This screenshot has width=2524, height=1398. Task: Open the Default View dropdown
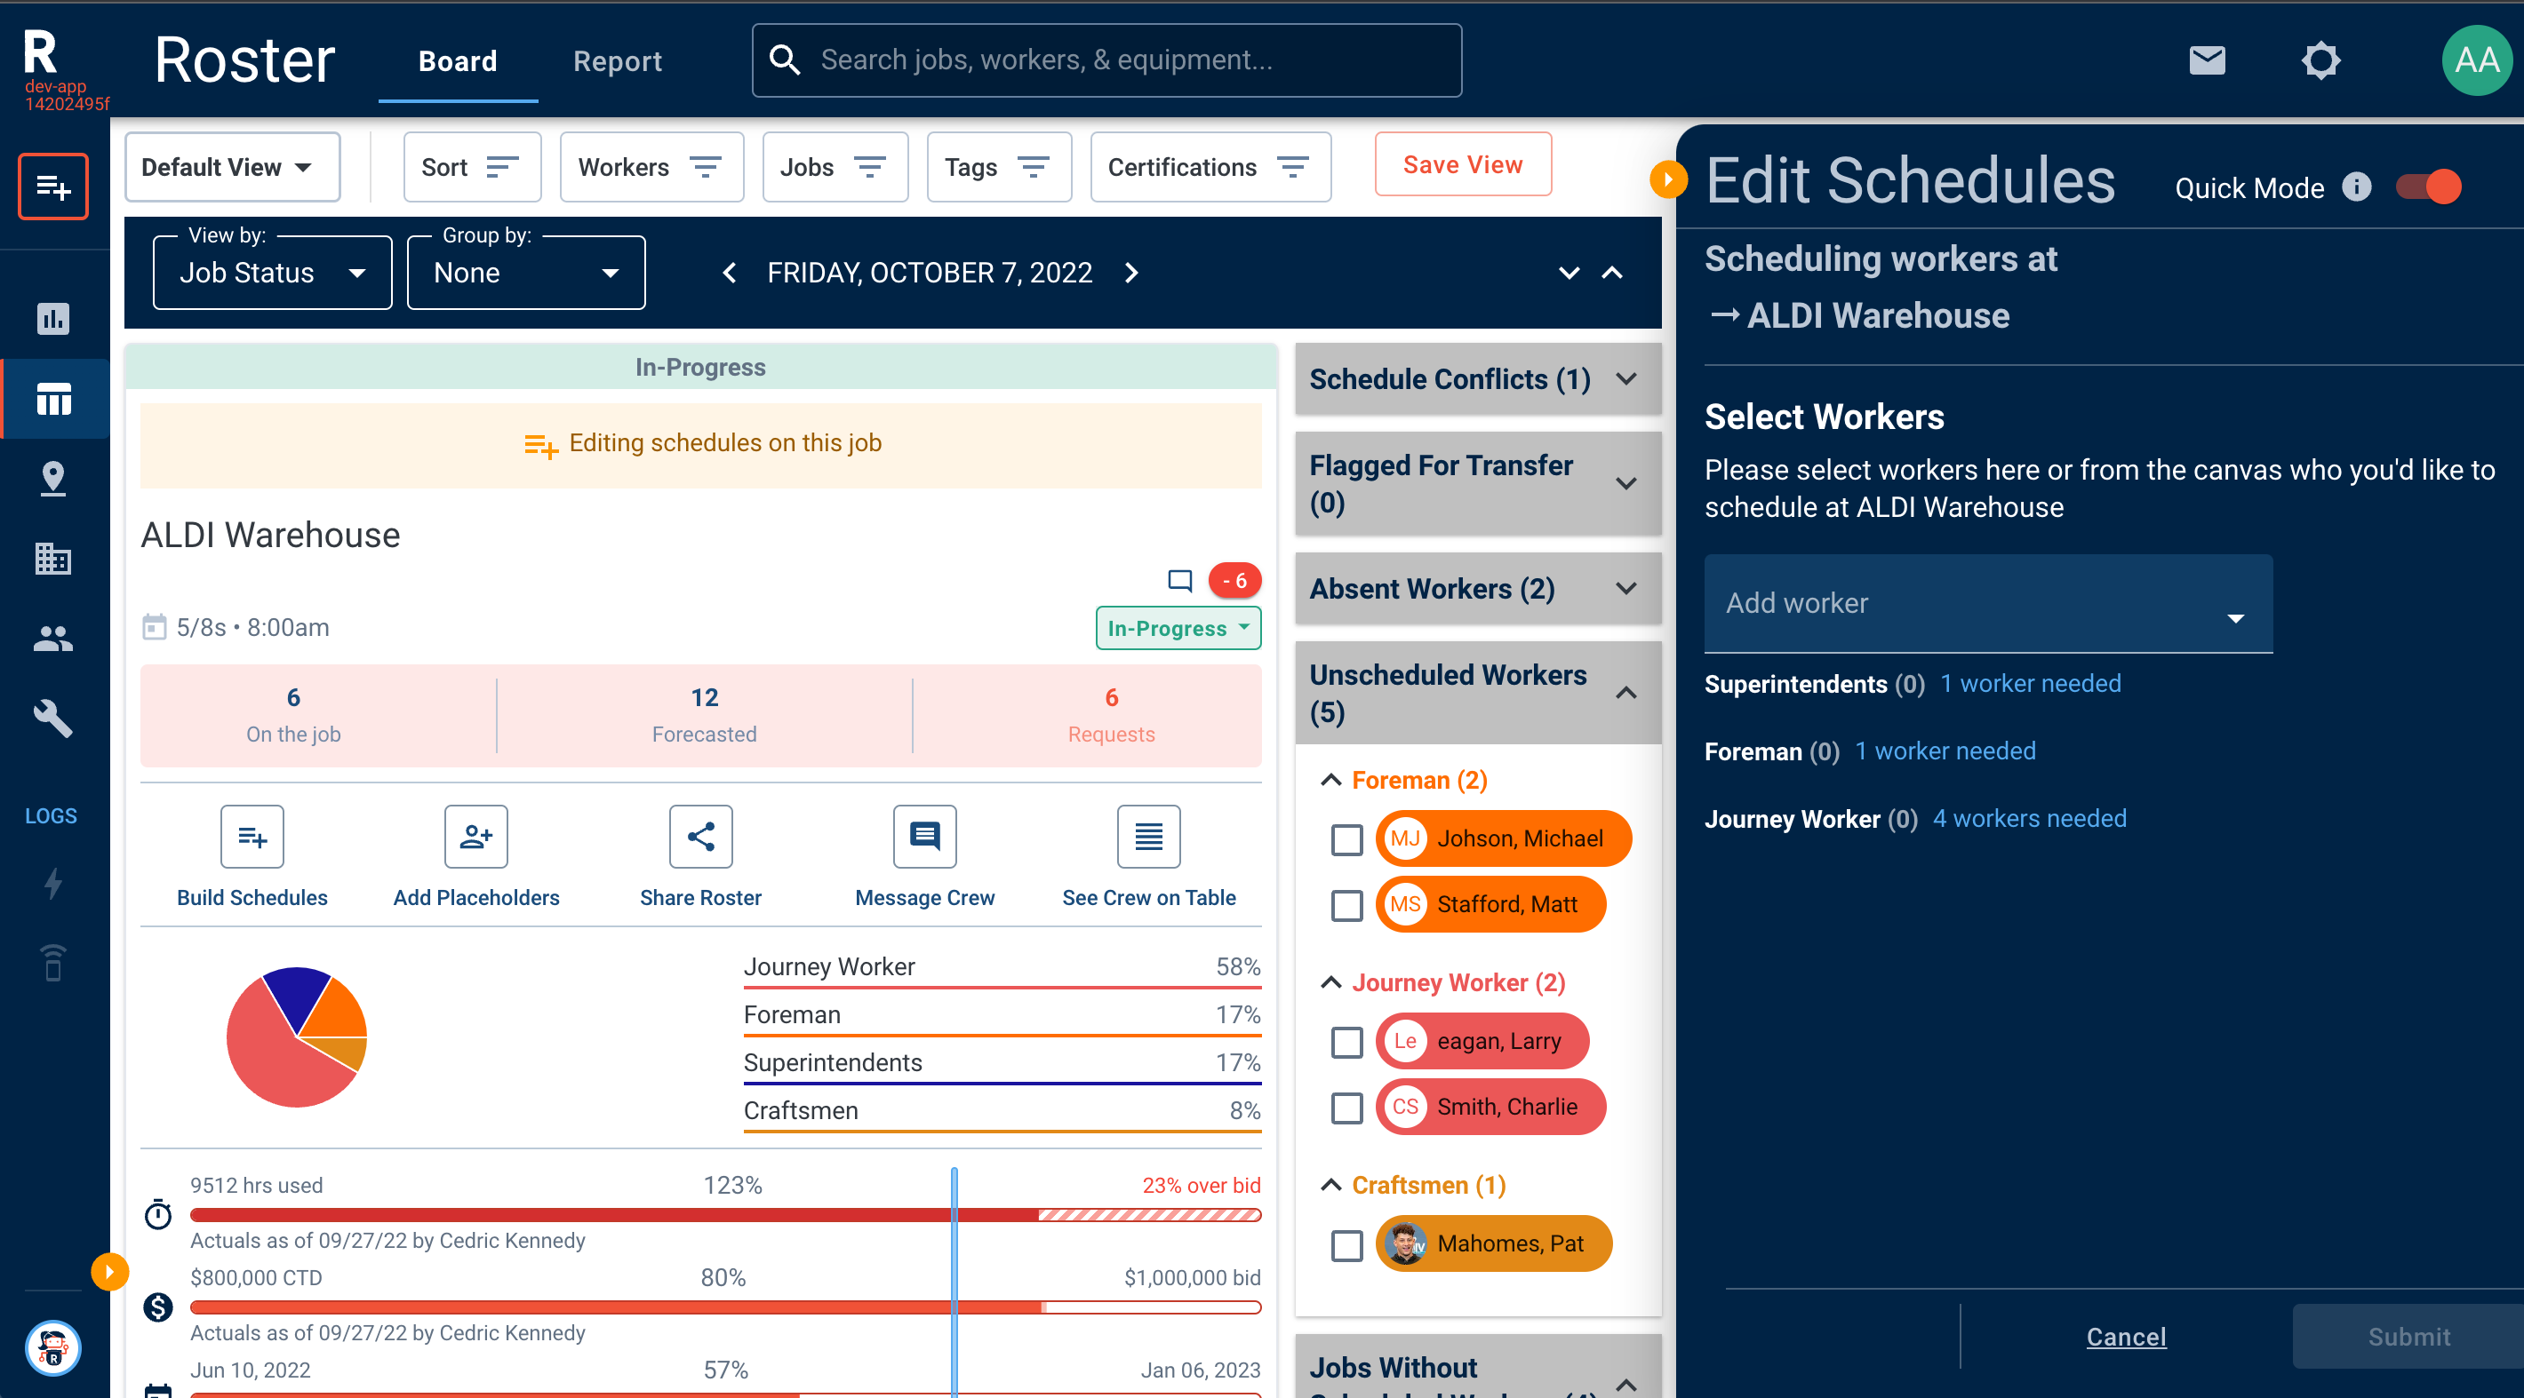tap(232, 167)
